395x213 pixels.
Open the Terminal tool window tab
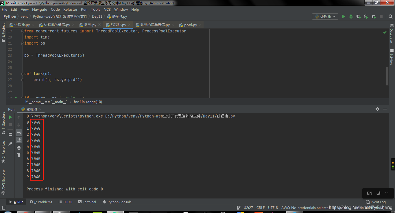click(87, 202)
